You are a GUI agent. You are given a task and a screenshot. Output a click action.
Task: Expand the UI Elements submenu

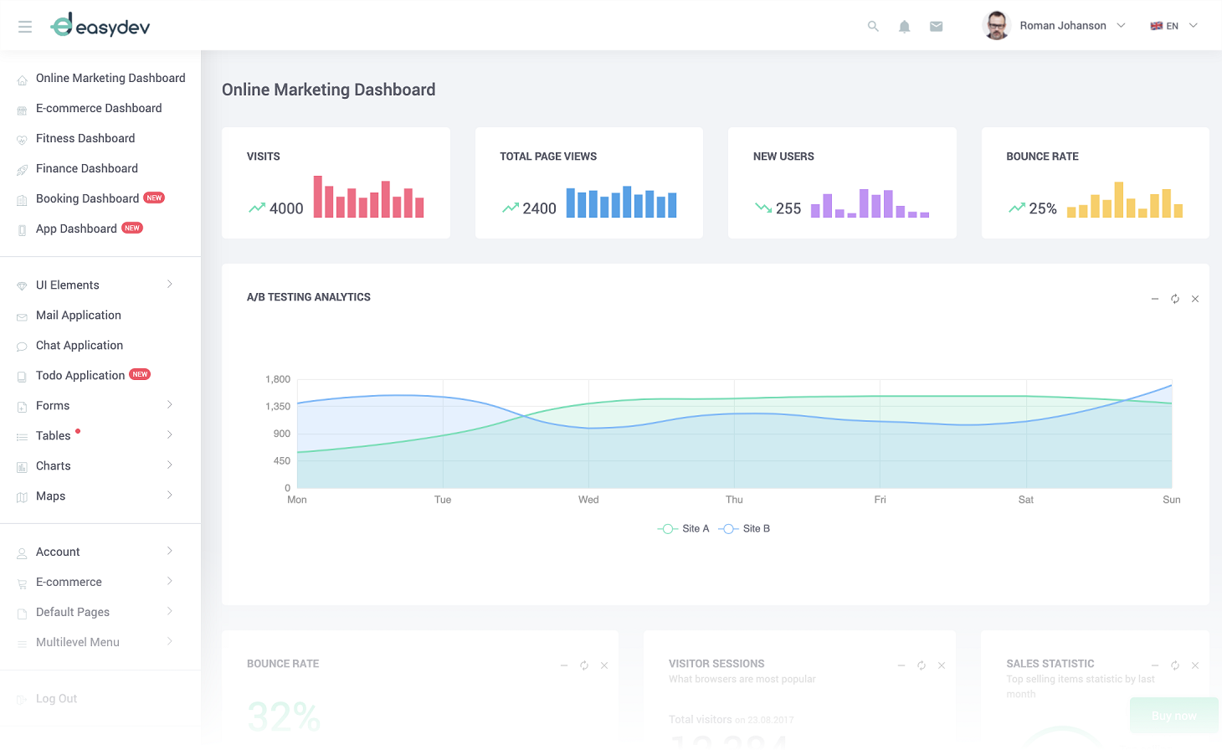(x=96, y=285)
